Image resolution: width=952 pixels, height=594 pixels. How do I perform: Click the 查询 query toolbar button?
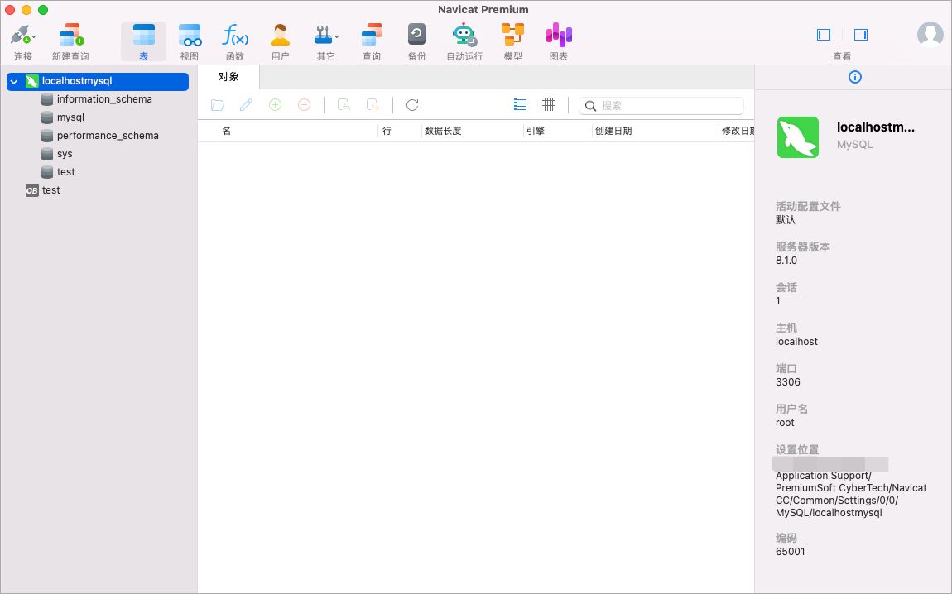372,41
